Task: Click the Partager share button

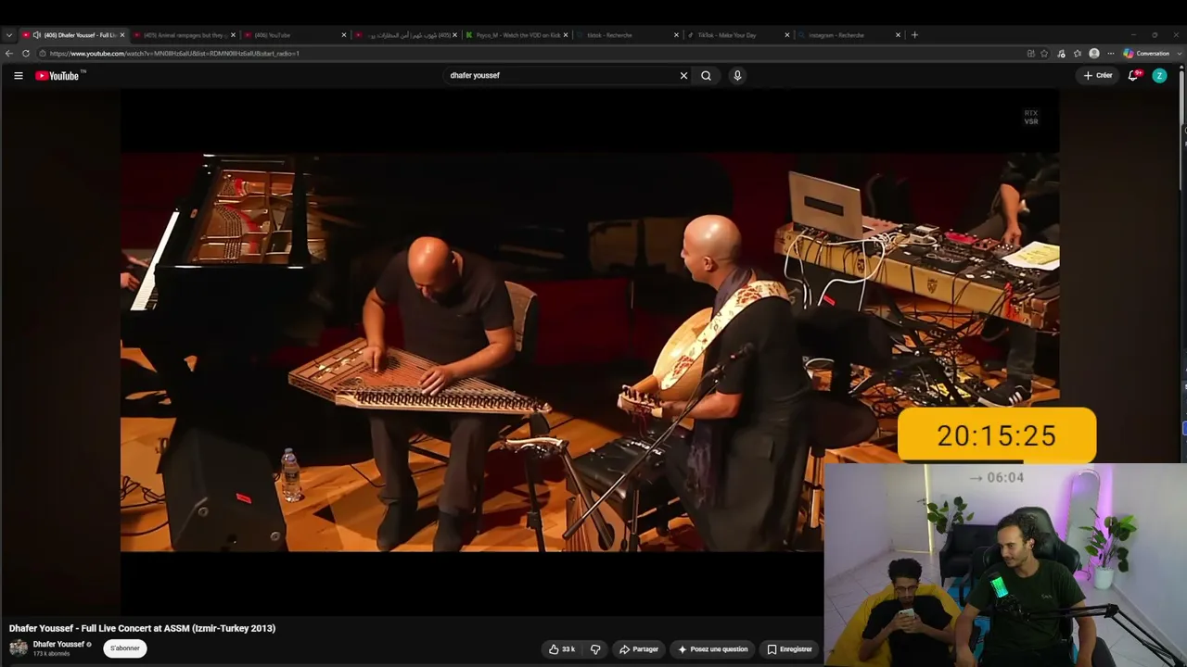Action: point(639,649)
